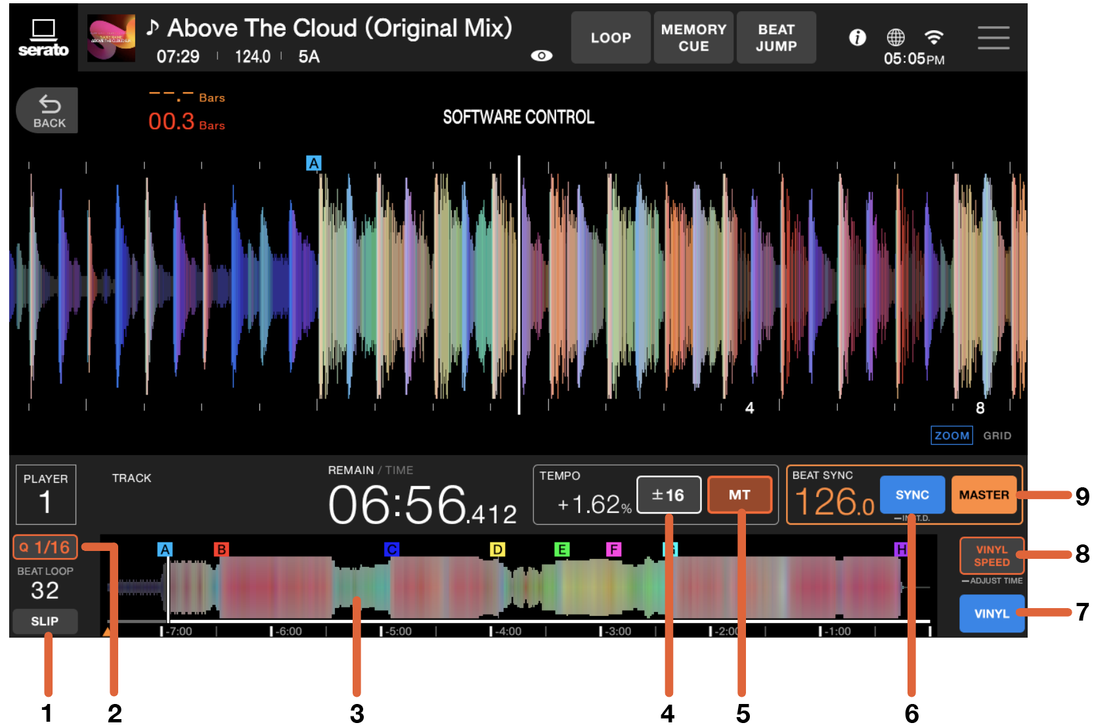Open the MEMORY CUE tab
1094x725 pixels.
pyautogui.click(x=693, y=37)
